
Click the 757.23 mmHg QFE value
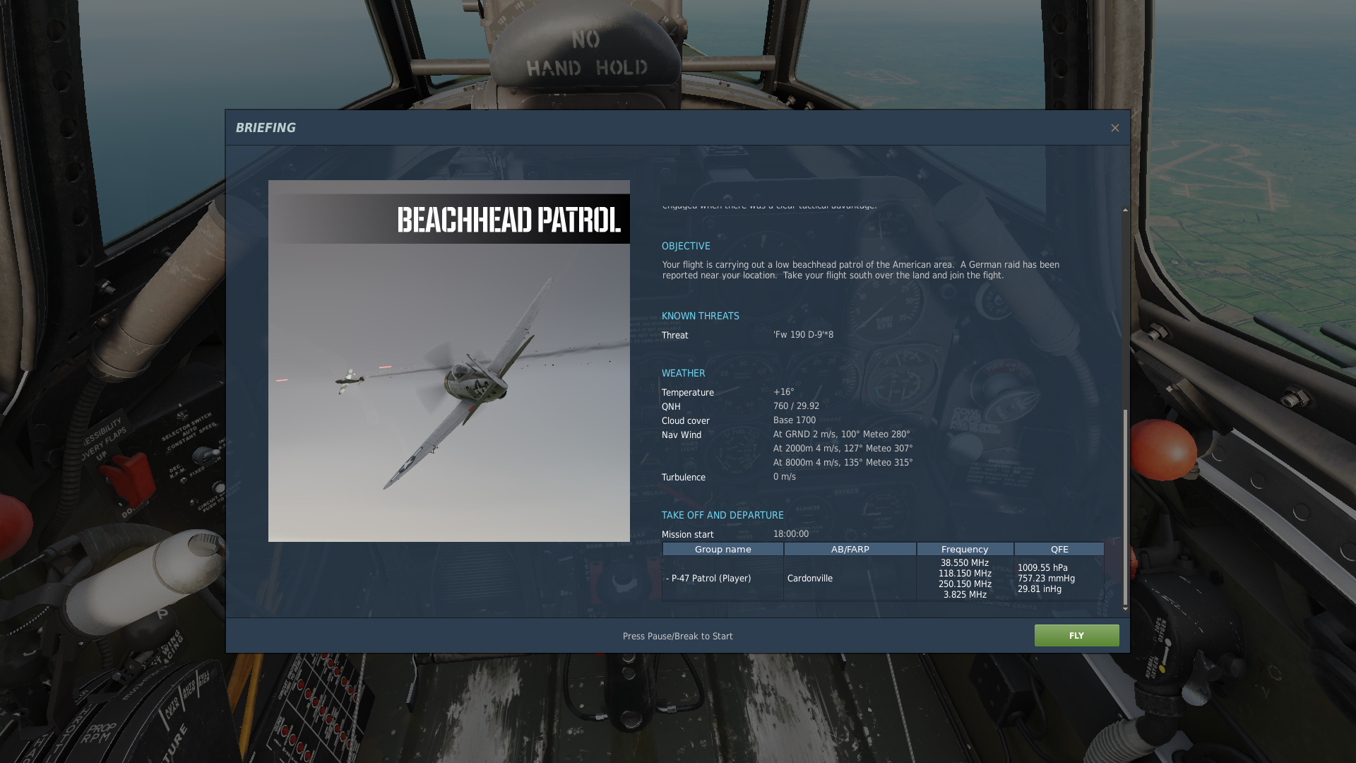click(1046, 579)
